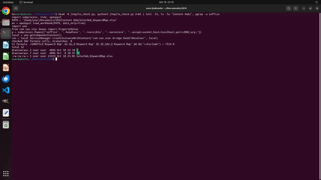321x180 pixels.
Task: Open a new terminal tab
Action: (x=16, y=8)
